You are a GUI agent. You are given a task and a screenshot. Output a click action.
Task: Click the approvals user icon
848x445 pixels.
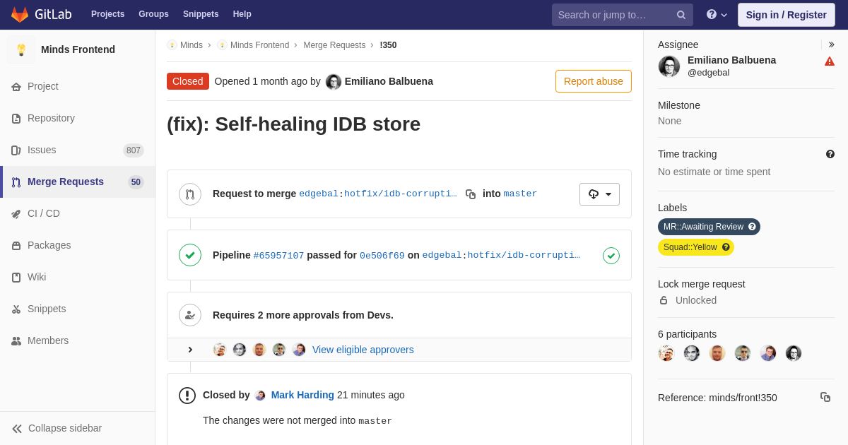pyautogui.click(x=190, y=315)
